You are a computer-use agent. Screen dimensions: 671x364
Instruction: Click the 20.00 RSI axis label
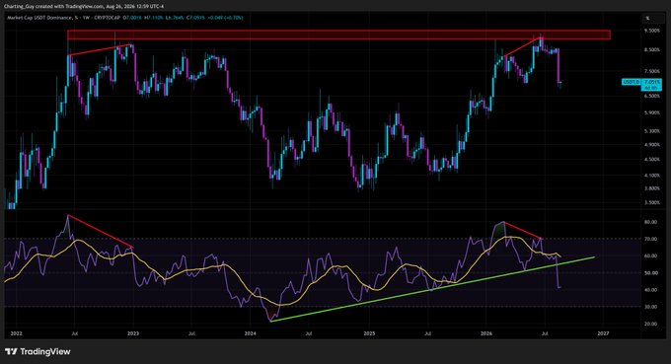(x=651, y=325)
